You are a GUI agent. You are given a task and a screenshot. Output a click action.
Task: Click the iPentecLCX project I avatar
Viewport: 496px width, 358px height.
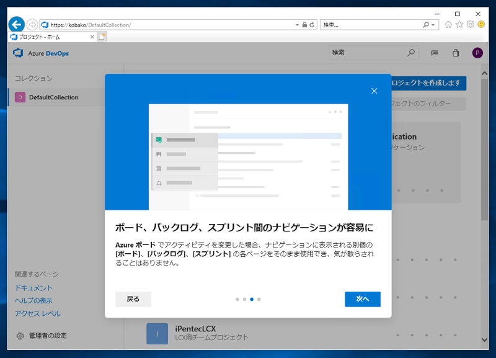click(x=157, y=333)
